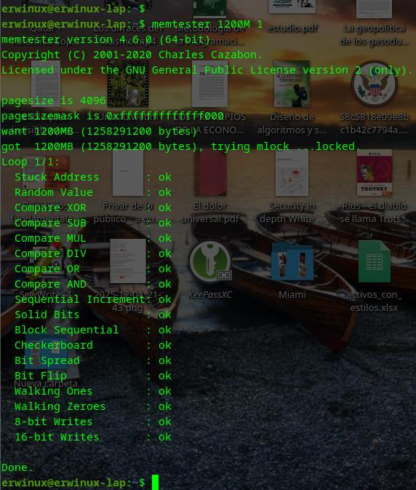Open the 2025-12-04 png screenshot thumbnail
The height and width of the screenshot is (490, 416).
(128, 261)
